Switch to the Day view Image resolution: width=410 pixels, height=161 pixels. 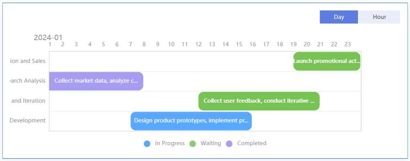pos(339,17)
